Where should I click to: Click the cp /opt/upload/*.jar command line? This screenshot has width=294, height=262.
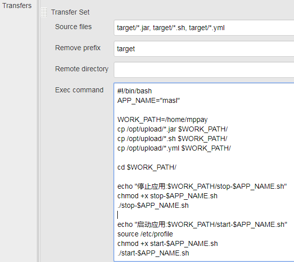173,129
